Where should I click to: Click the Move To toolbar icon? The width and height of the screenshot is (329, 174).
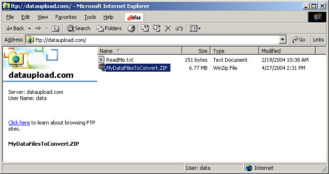tap(145, 28)
